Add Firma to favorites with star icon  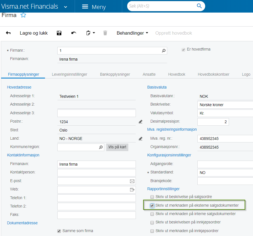pyautogui.click(x=23, y=15)
